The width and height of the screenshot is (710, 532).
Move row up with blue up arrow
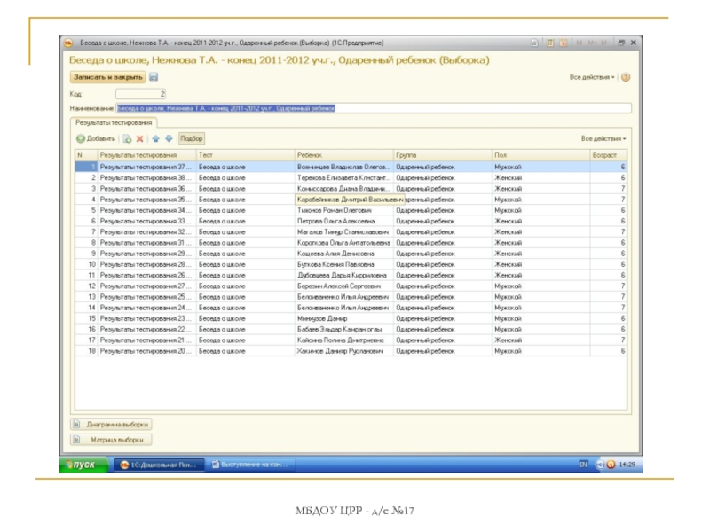point(155,139)
